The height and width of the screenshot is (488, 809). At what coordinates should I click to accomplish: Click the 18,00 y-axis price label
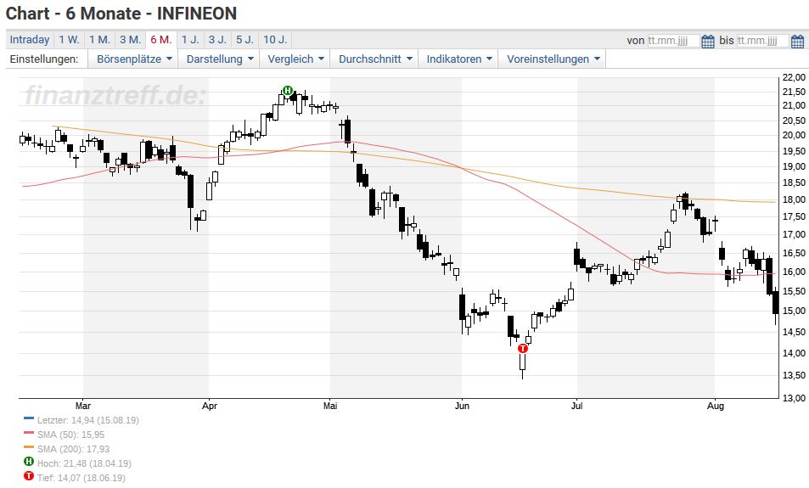click(794, 199)
